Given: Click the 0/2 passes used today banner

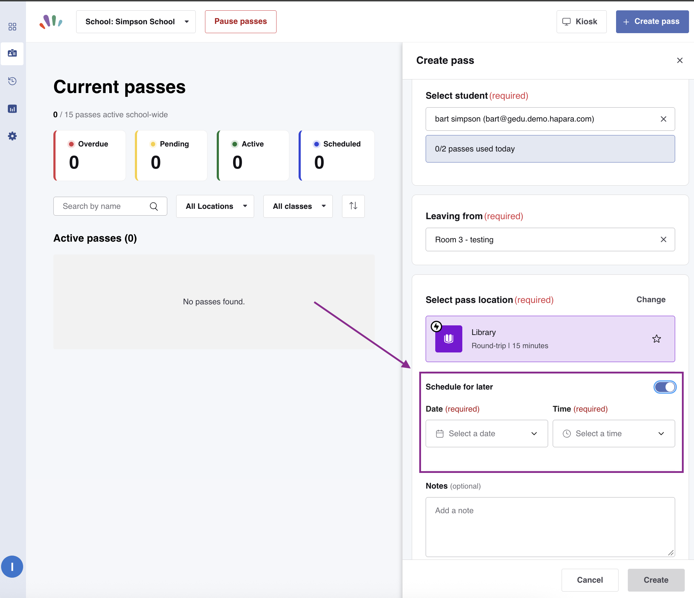Looking at the screenshot, I should pyautogui.click(x=550, y=149).
